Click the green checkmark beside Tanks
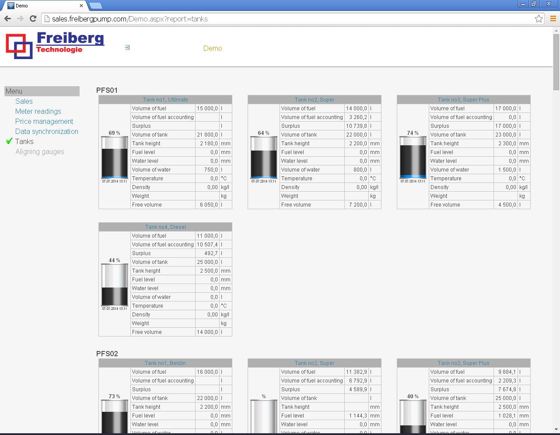560x435 pixels. coord(8,141)
